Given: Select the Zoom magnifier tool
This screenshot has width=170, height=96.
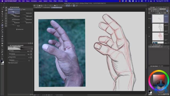Looking at the screenshot, I should 2,10.
